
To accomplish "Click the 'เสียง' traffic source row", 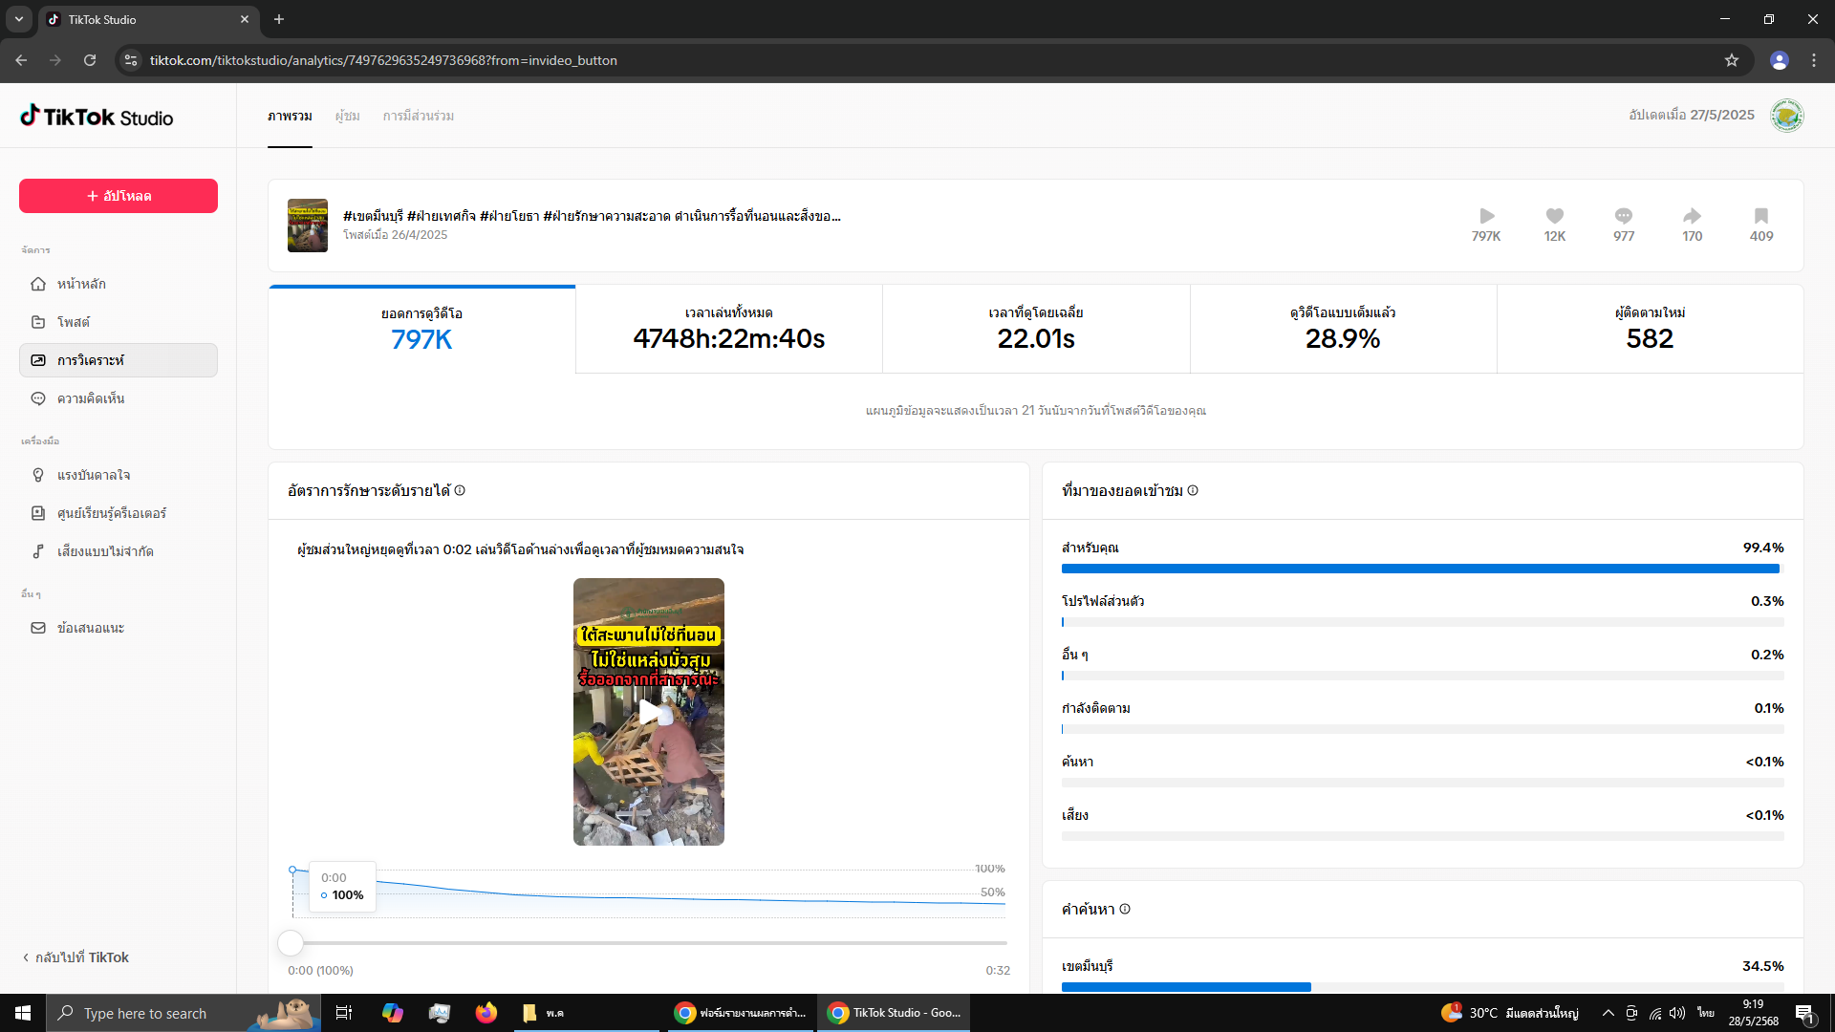I will tap(1422, 826).
